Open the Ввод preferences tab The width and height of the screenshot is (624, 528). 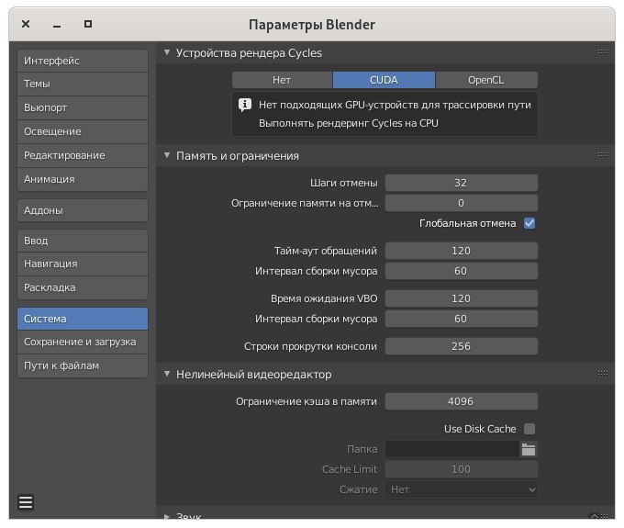(83, 241)
